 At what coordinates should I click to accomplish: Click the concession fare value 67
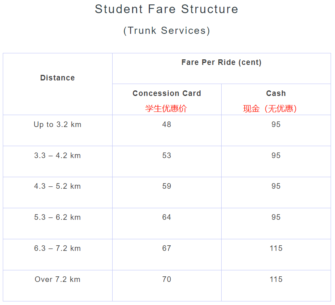[x=167, y=248]
